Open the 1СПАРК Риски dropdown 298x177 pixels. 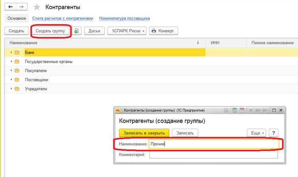pyautogui.click(x=127, y=31)
